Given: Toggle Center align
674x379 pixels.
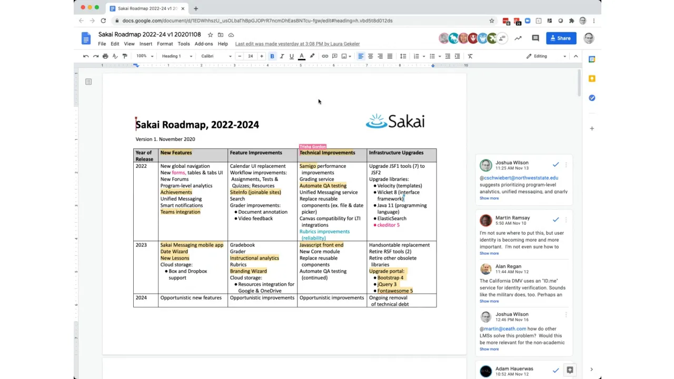Looking at the screenshot, I should 370,56.
